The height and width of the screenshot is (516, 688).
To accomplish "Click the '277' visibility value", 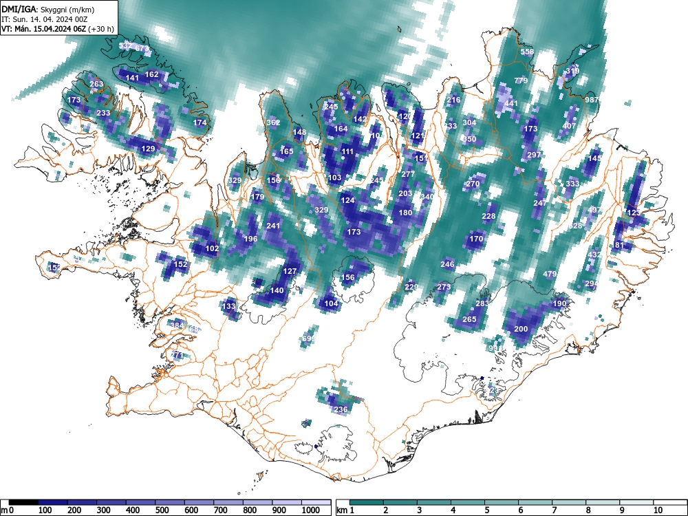I will 408,174.
